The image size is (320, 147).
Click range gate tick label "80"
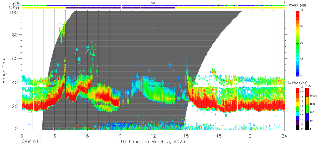[15, 35]
